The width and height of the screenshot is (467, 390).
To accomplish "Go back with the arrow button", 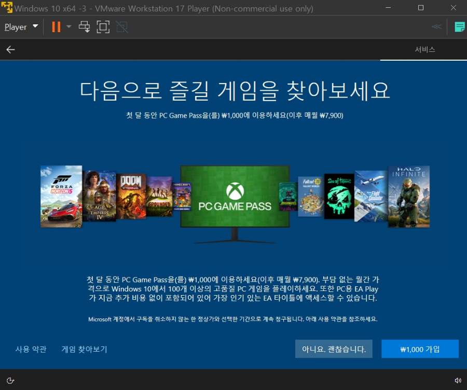I will pyautogui.click(x=11, y=49).
